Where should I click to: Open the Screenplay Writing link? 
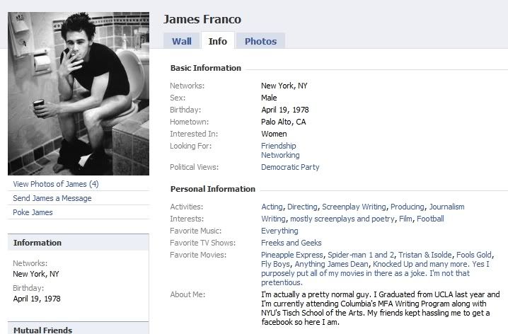354,207
